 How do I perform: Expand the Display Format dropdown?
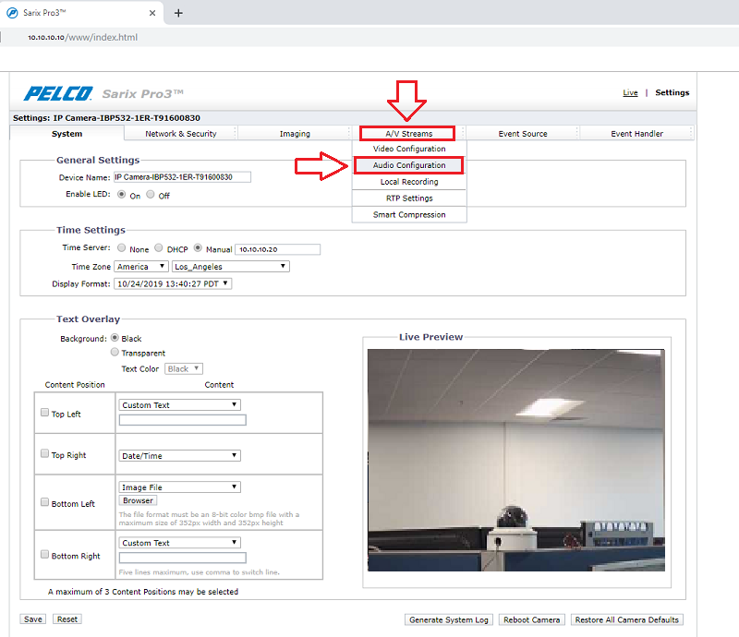[173, 283]
